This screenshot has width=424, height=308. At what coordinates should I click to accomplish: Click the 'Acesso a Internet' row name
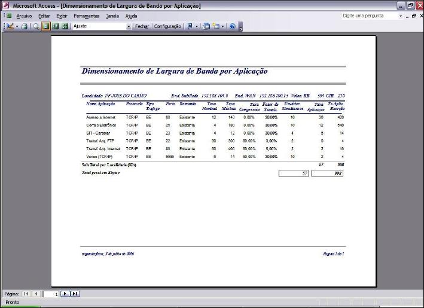(101, 117)
